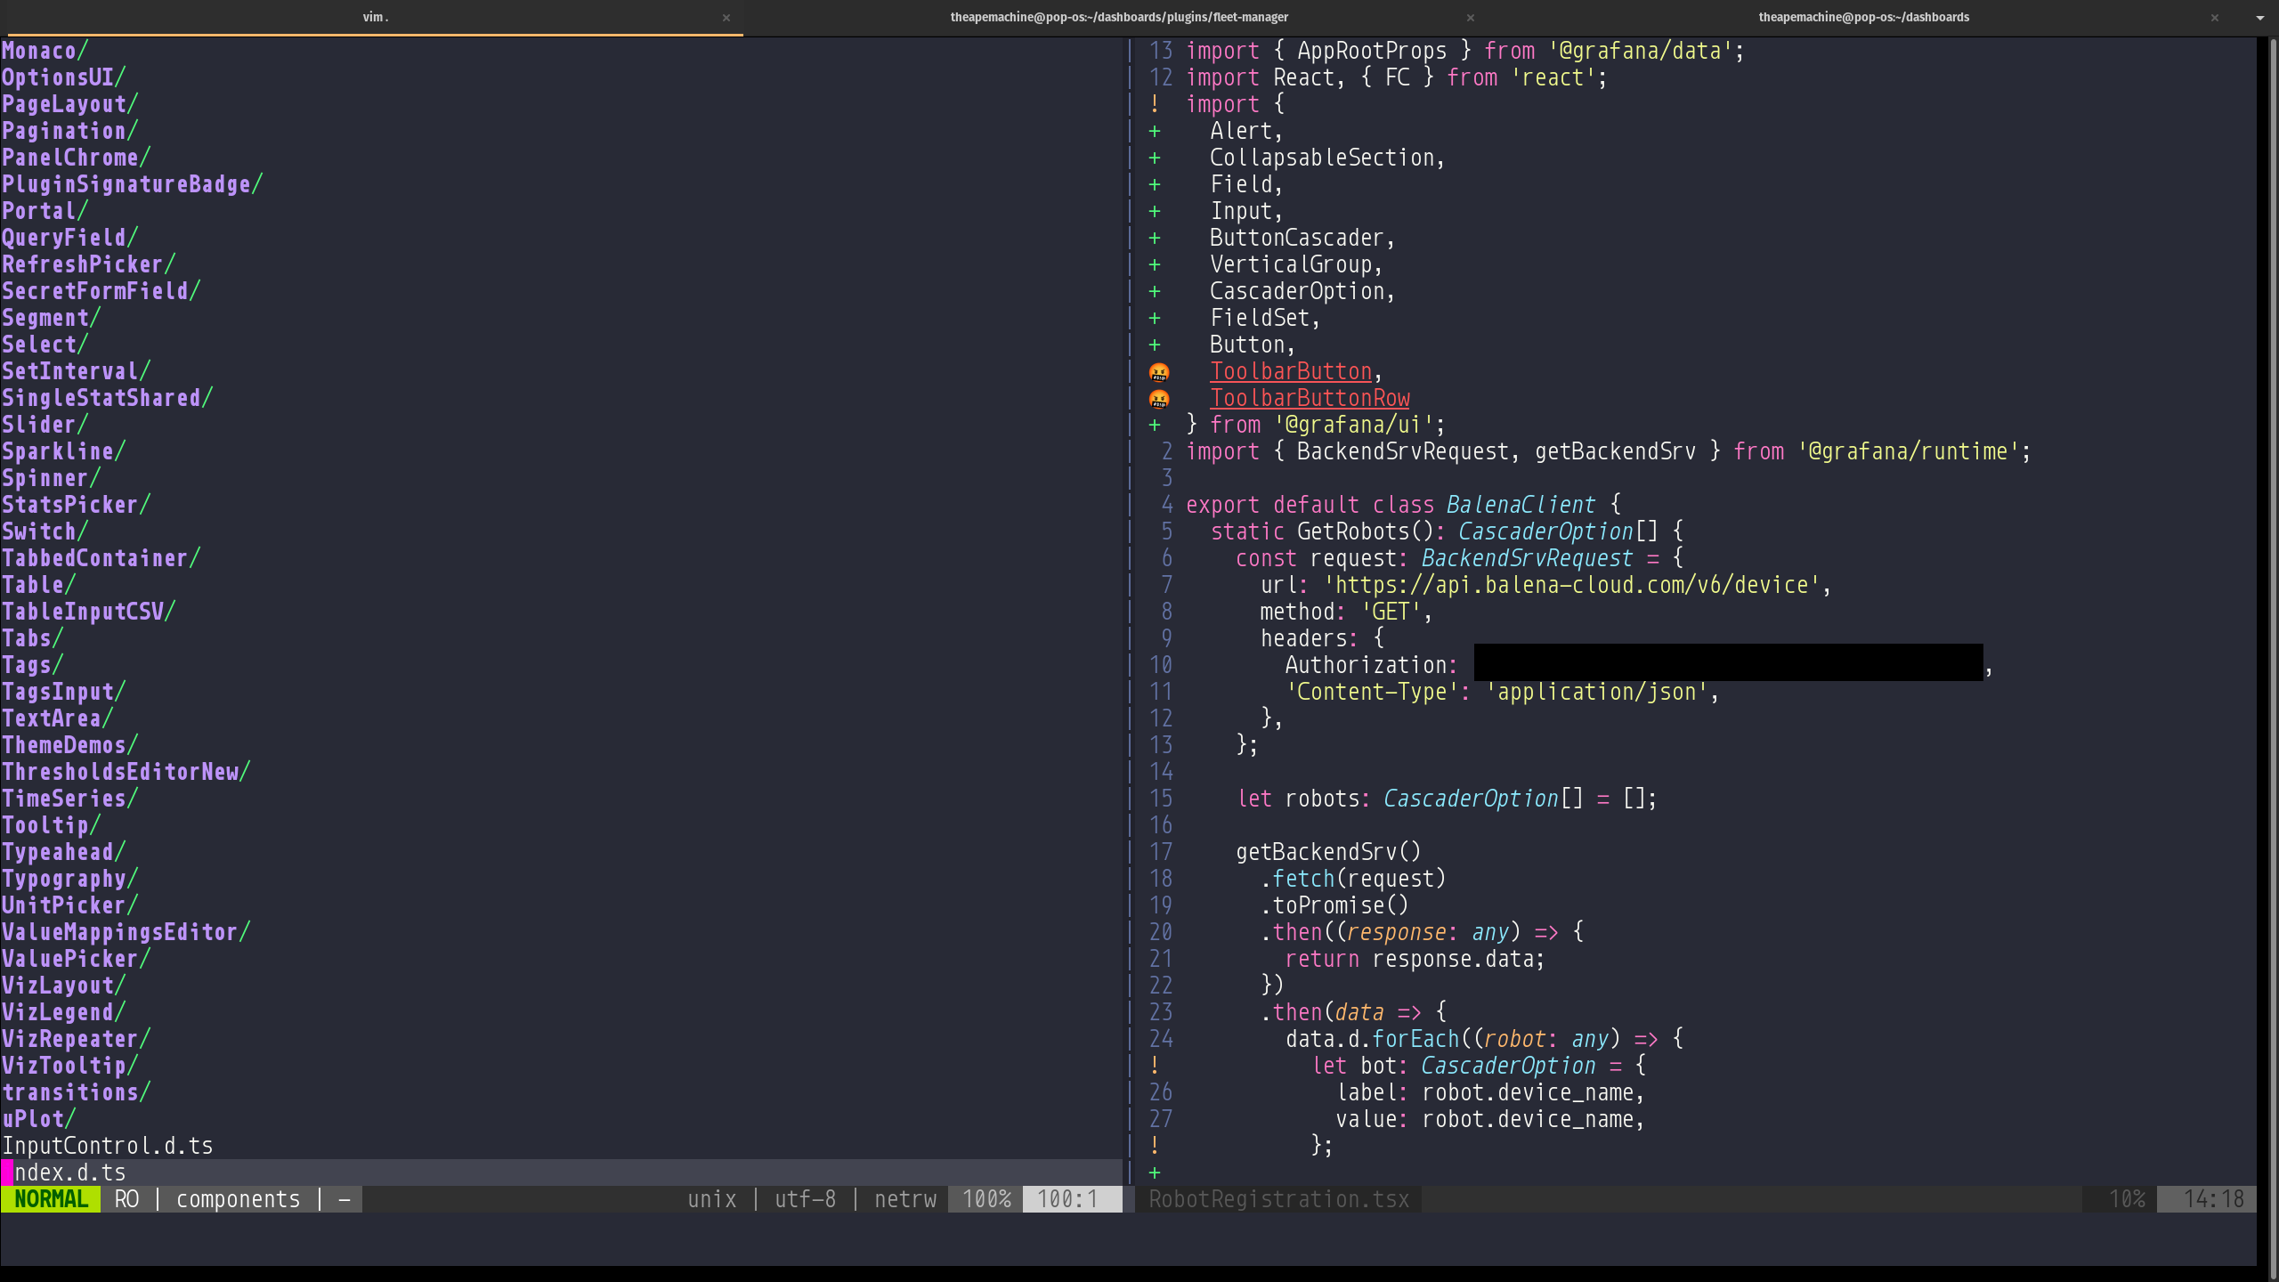Click the angry-face error icon beside ToolbarButtonRow
2279x1282 pixels.
[x=1159, y=398]
